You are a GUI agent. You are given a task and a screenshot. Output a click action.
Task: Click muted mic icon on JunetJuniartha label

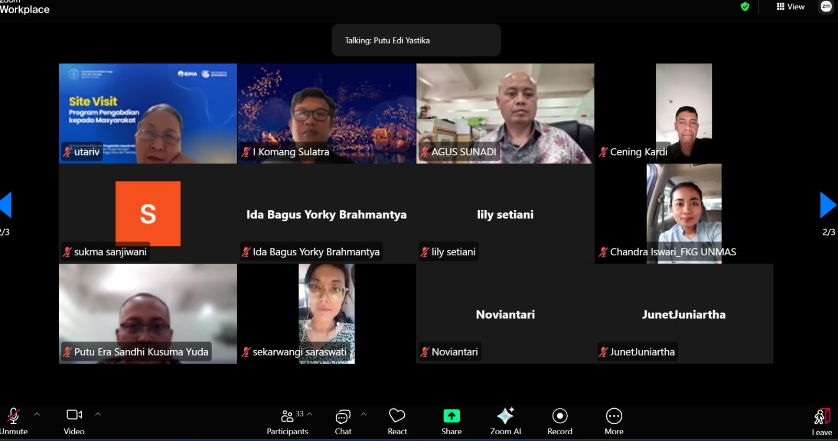click(x=603, y=352)
